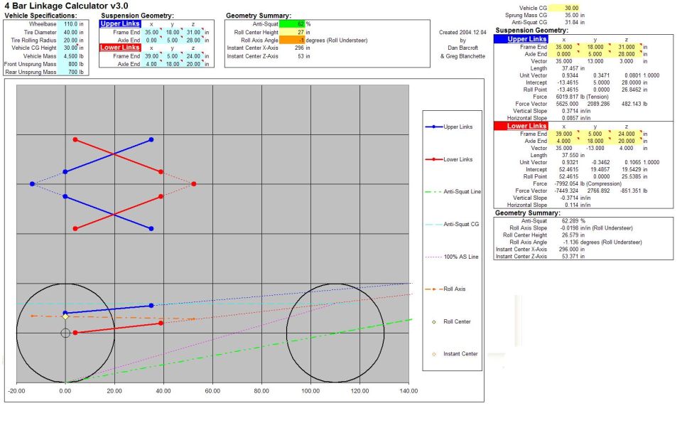682x428 pixels.
Task: Select the Vehicle Mass 4,500 cell
Action: pos(68,56)
